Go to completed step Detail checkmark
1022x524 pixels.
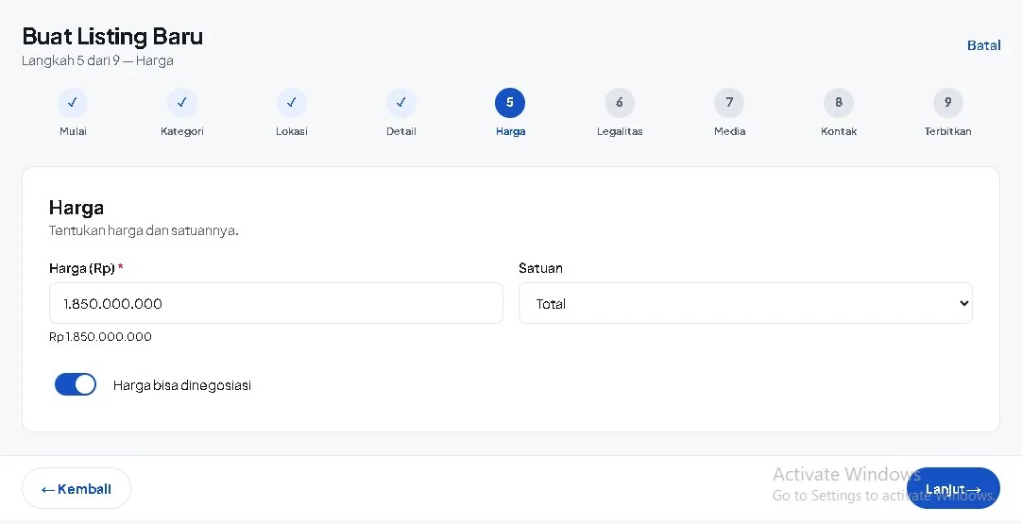[x=400, y=102]
